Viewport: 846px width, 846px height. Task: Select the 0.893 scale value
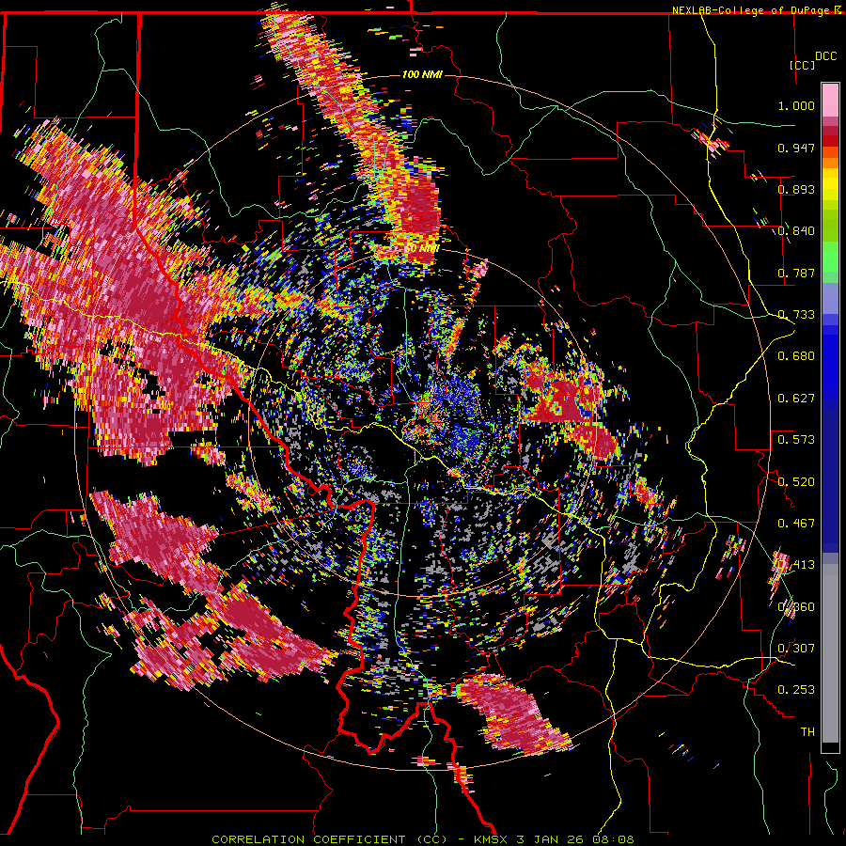(796, 189)
